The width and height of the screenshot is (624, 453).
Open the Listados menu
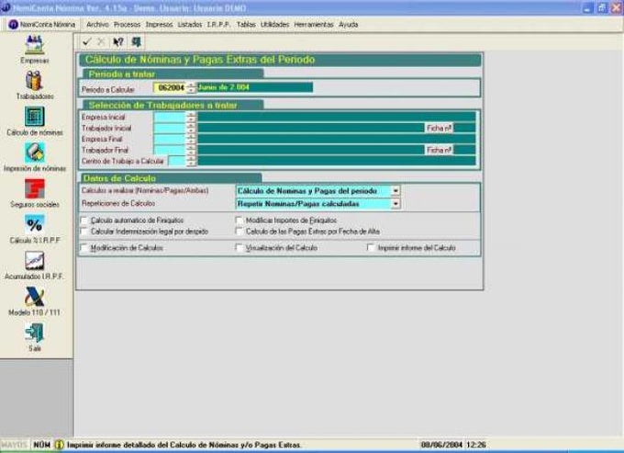pos(189,25)
